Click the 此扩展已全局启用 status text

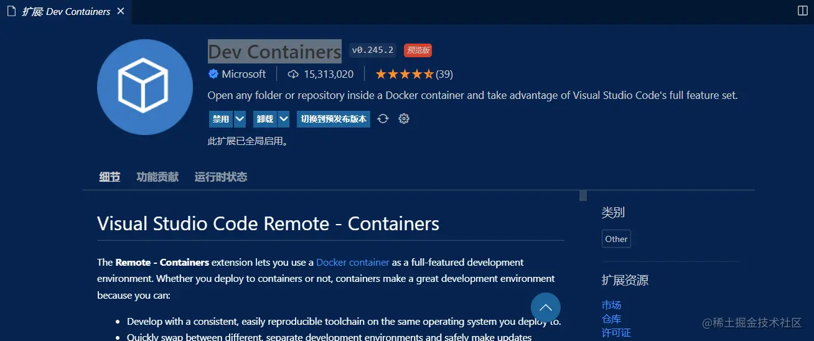point(248,141)
